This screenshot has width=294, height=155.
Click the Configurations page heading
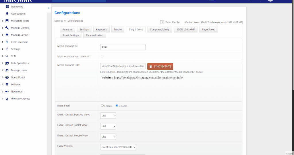point(67,13)
